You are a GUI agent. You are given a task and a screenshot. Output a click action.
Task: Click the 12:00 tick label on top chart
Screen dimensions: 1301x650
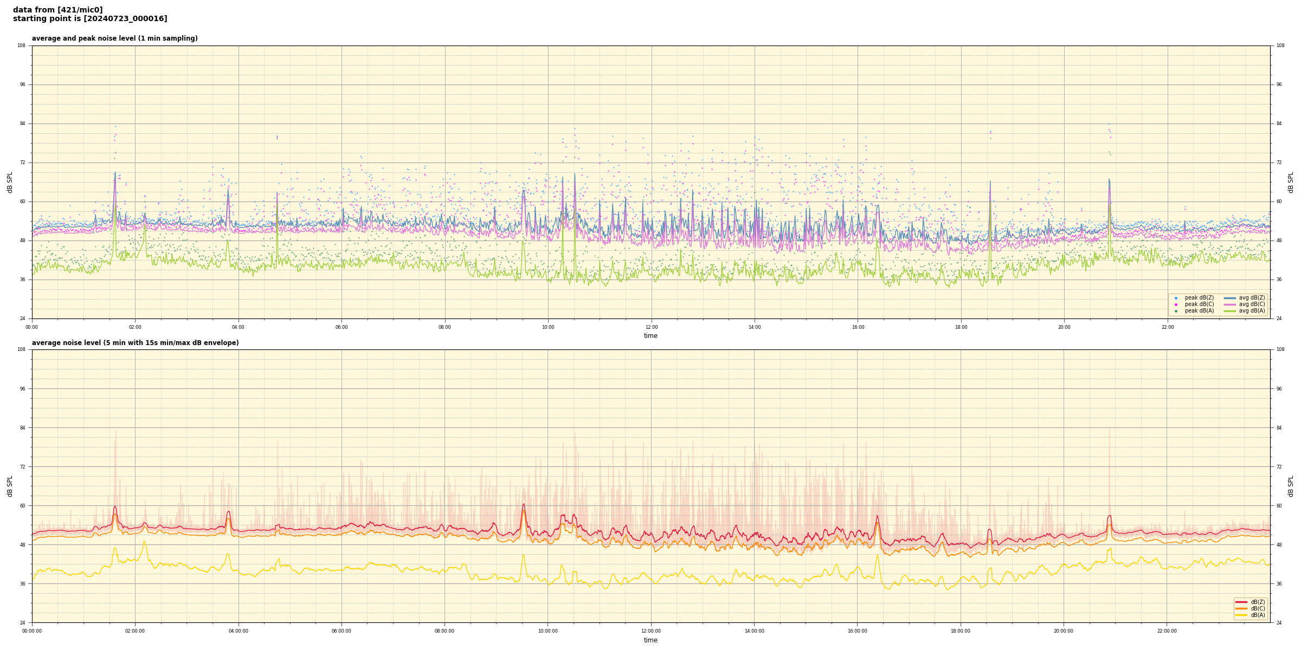(651, 327)
